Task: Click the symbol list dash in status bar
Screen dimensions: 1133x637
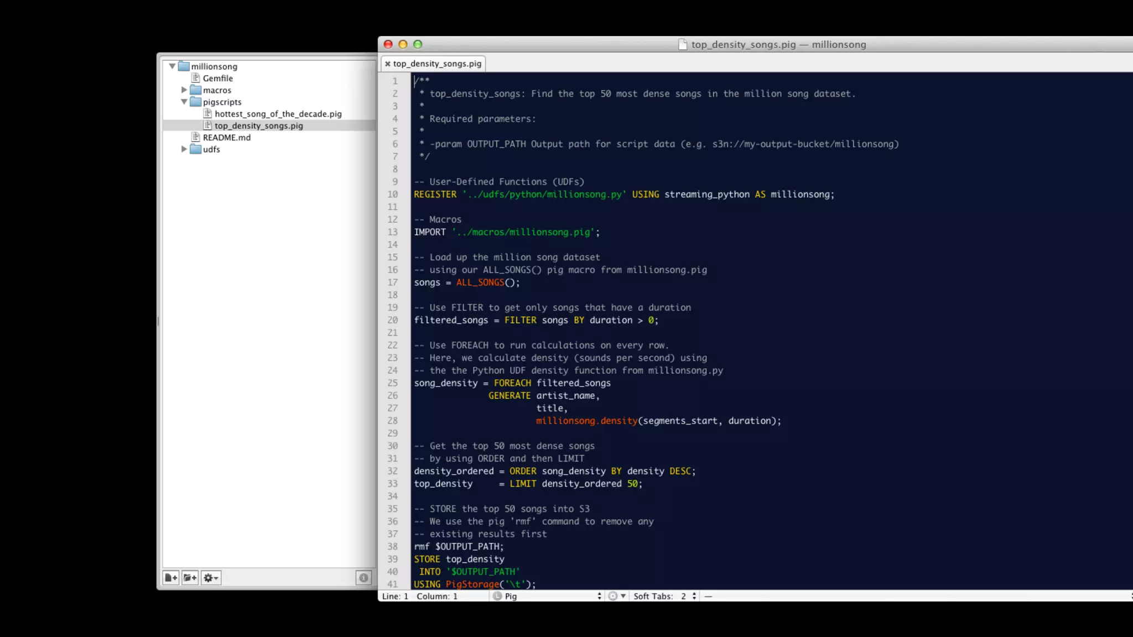Action: 708,596
